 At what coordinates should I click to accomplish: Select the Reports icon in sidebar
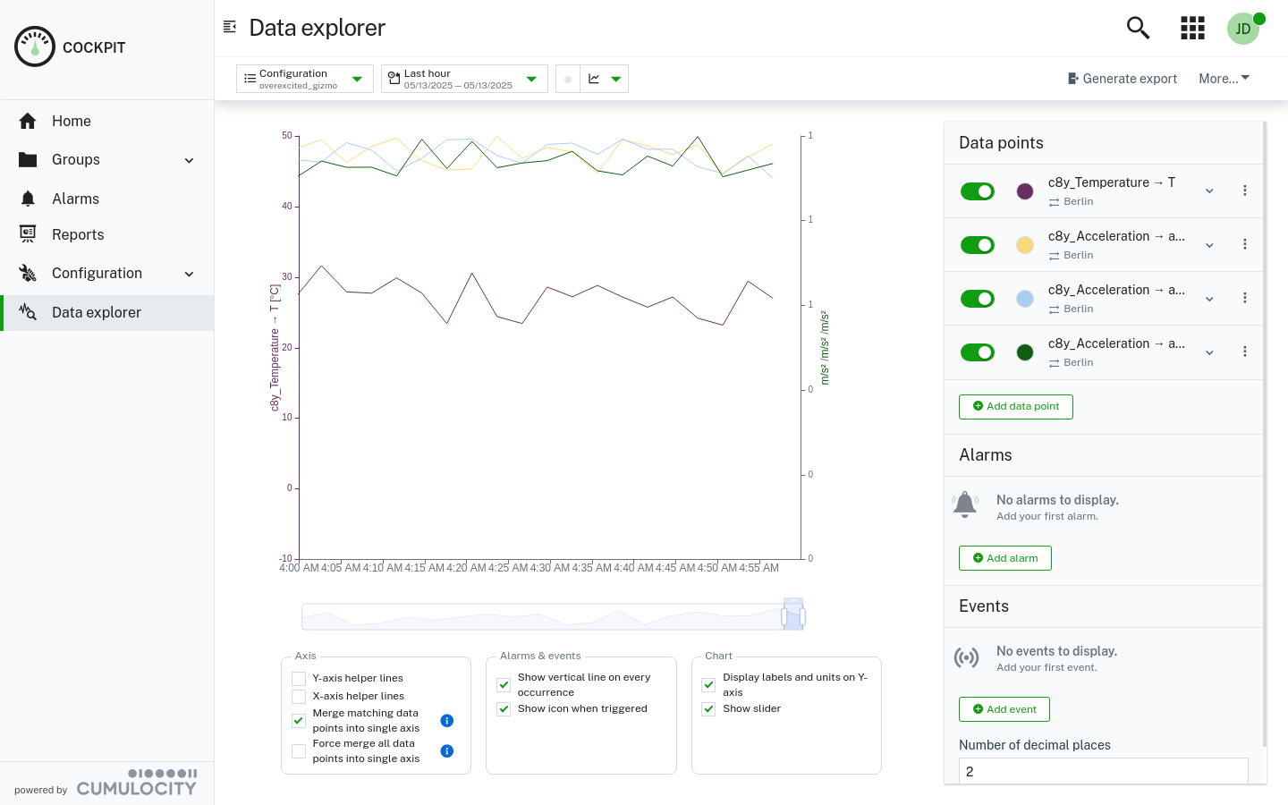(x=28, y=234)
